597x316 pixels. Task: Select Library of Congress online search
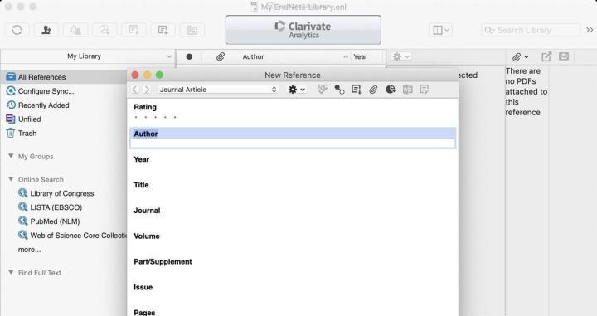[61, 193]
